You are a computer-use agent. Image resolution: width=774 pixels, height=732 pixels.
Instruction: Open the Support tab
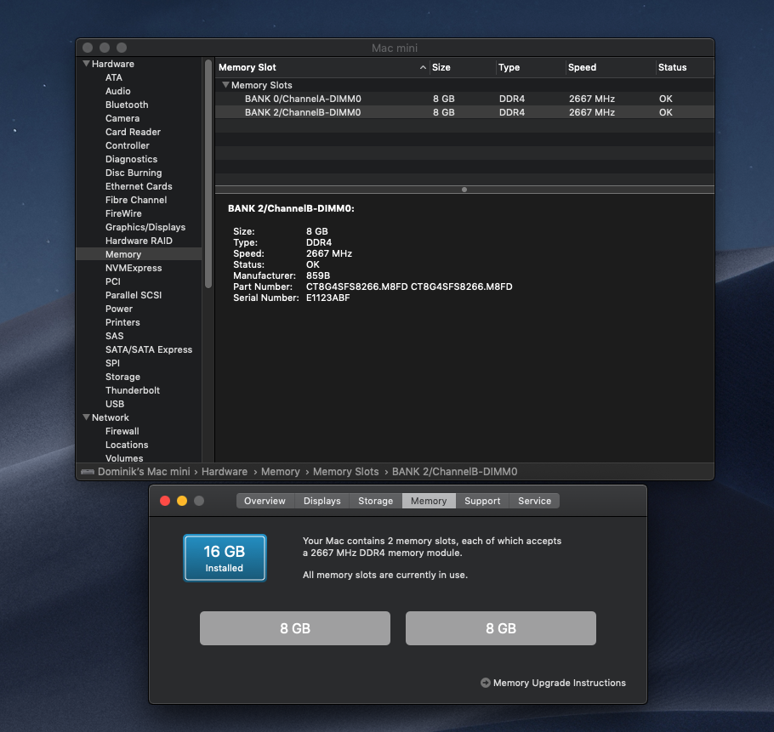(482, 501)
